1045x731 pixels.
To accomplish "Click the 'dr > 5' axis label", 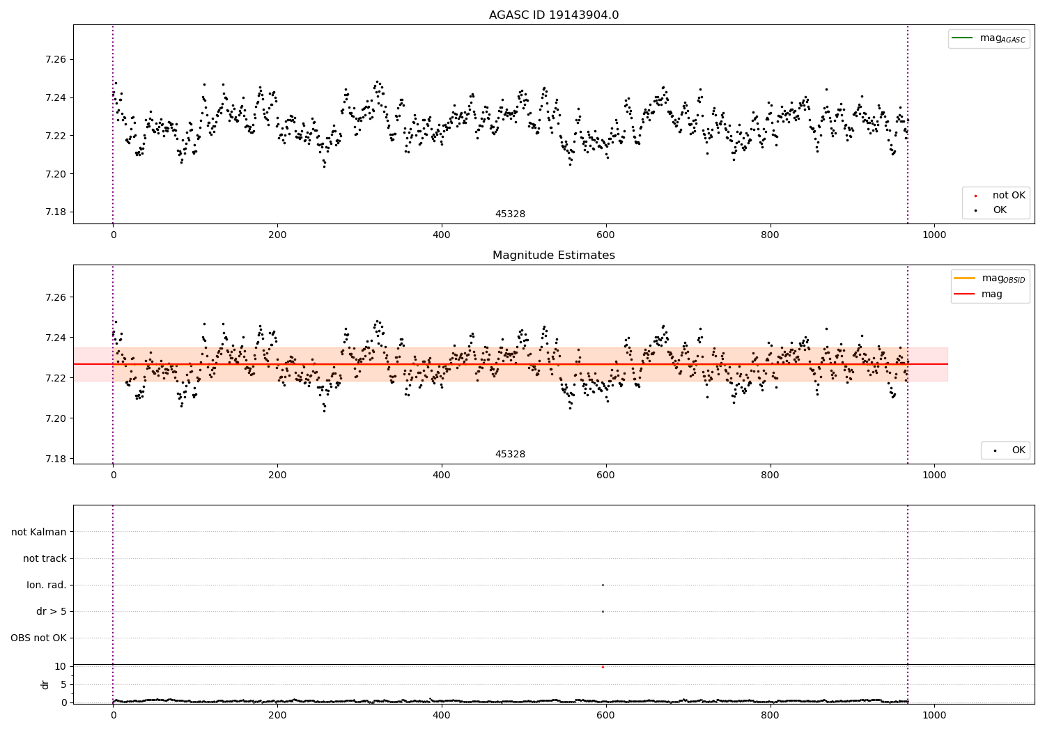I will (52, 611).
